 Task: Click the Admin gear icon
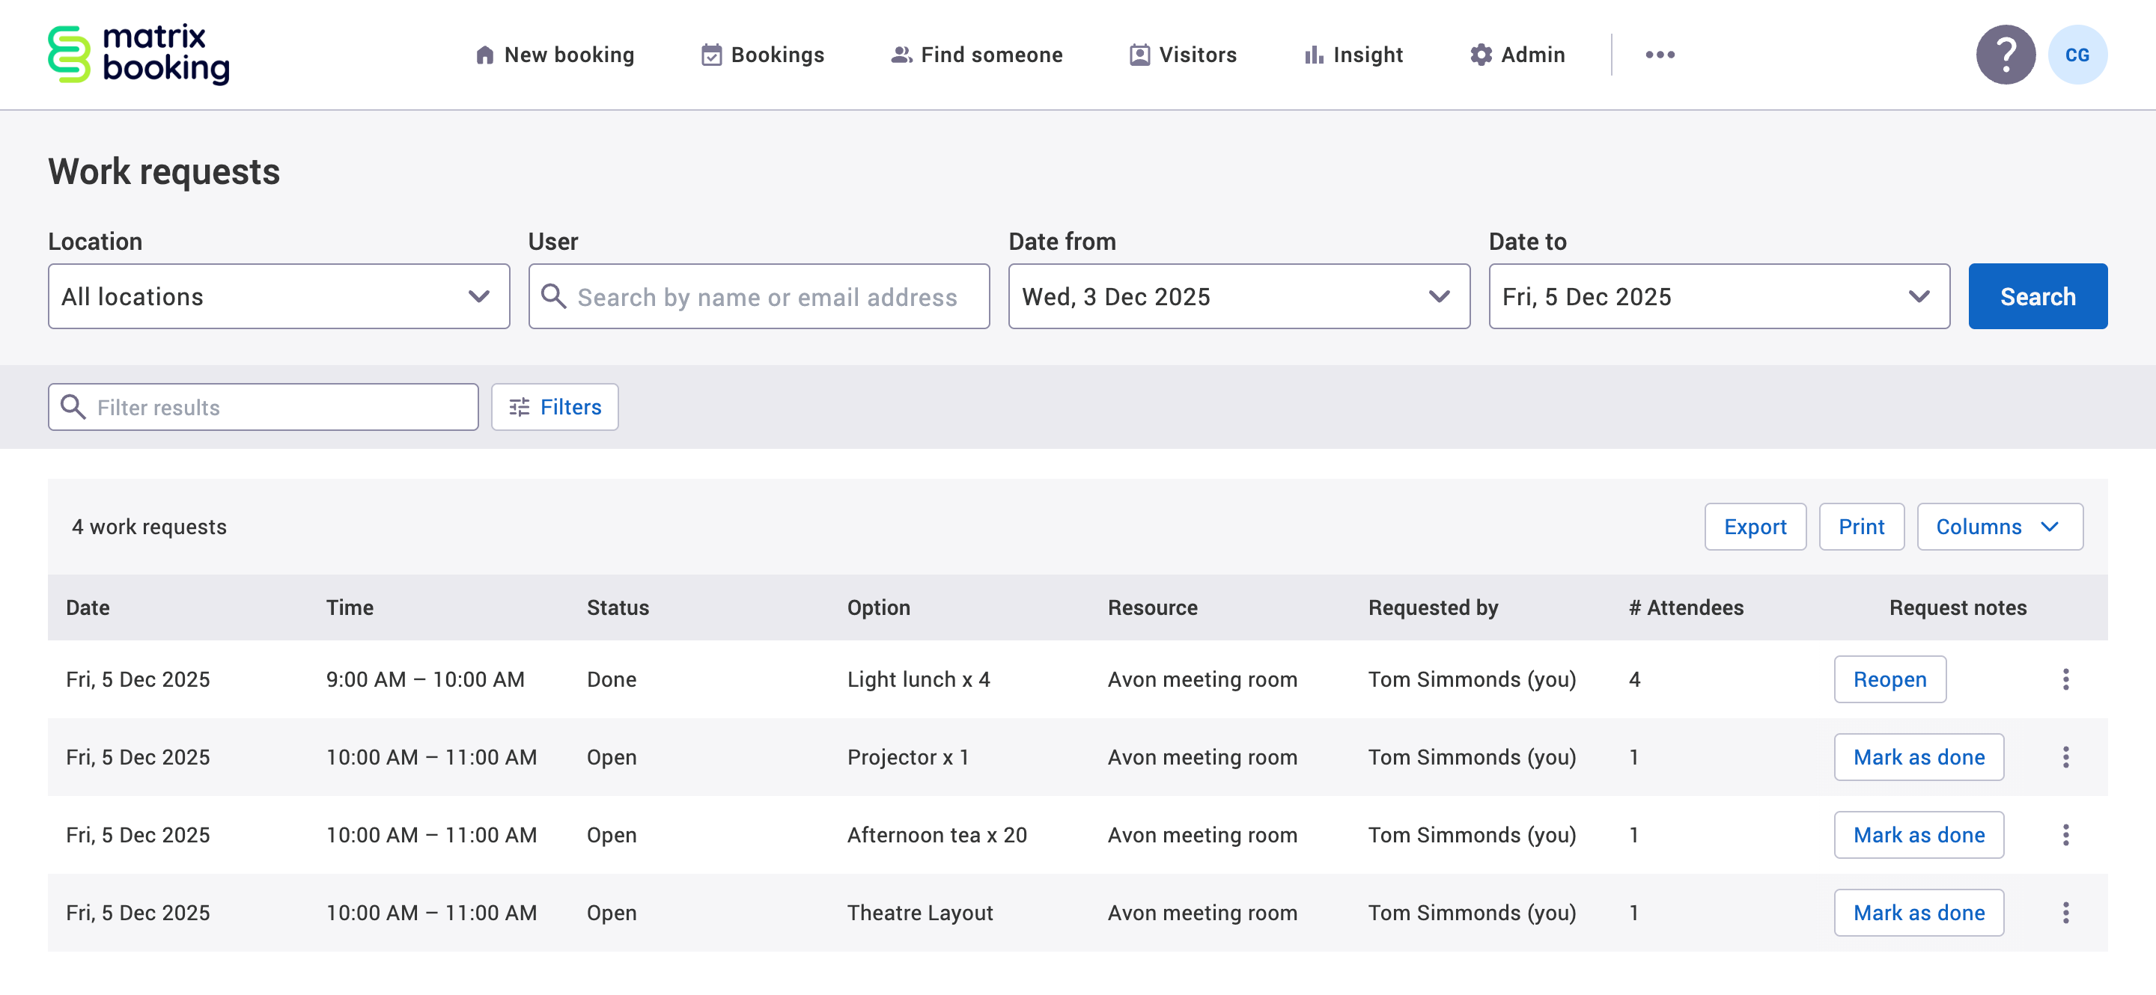coord(1481,54)
